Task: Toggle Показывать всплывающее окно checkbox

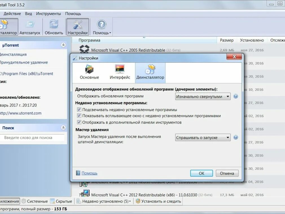Action: click(79, 116)
